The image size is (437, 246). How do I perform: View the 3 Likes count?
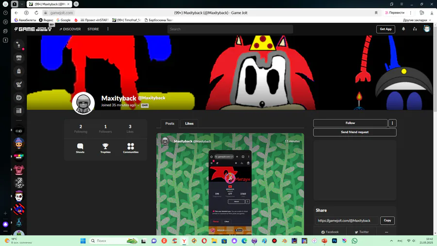[x=130, y=128]
